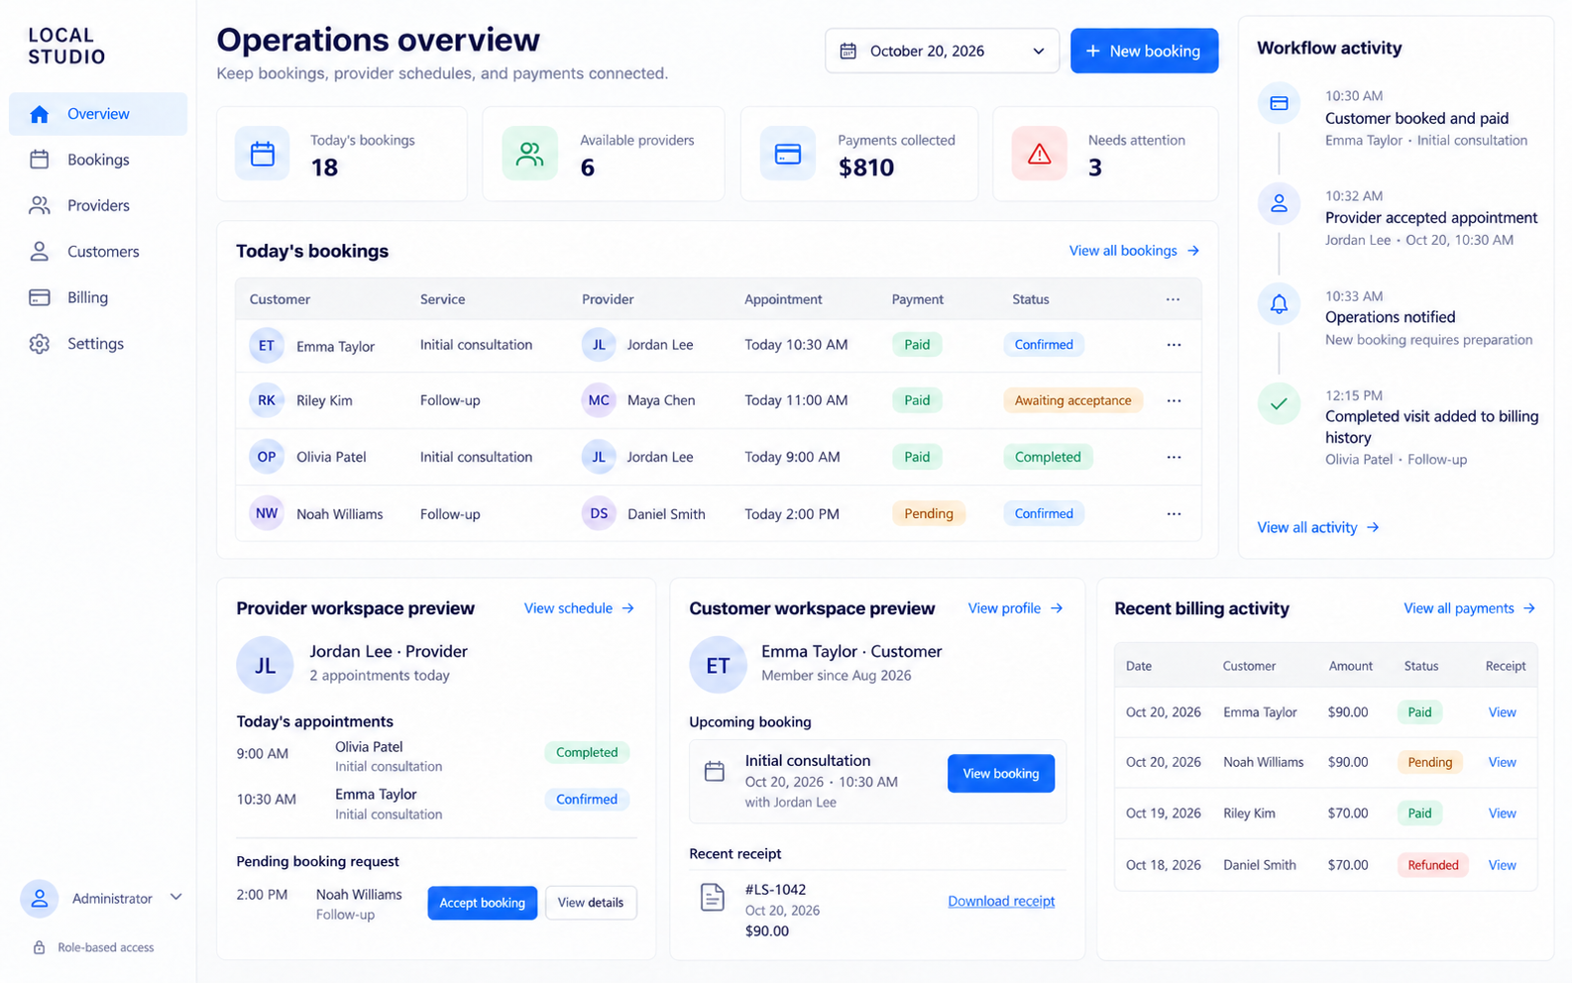Open row options for Noah Williams booking
The image size is (1572, 983).
[x=1174, y=513]
